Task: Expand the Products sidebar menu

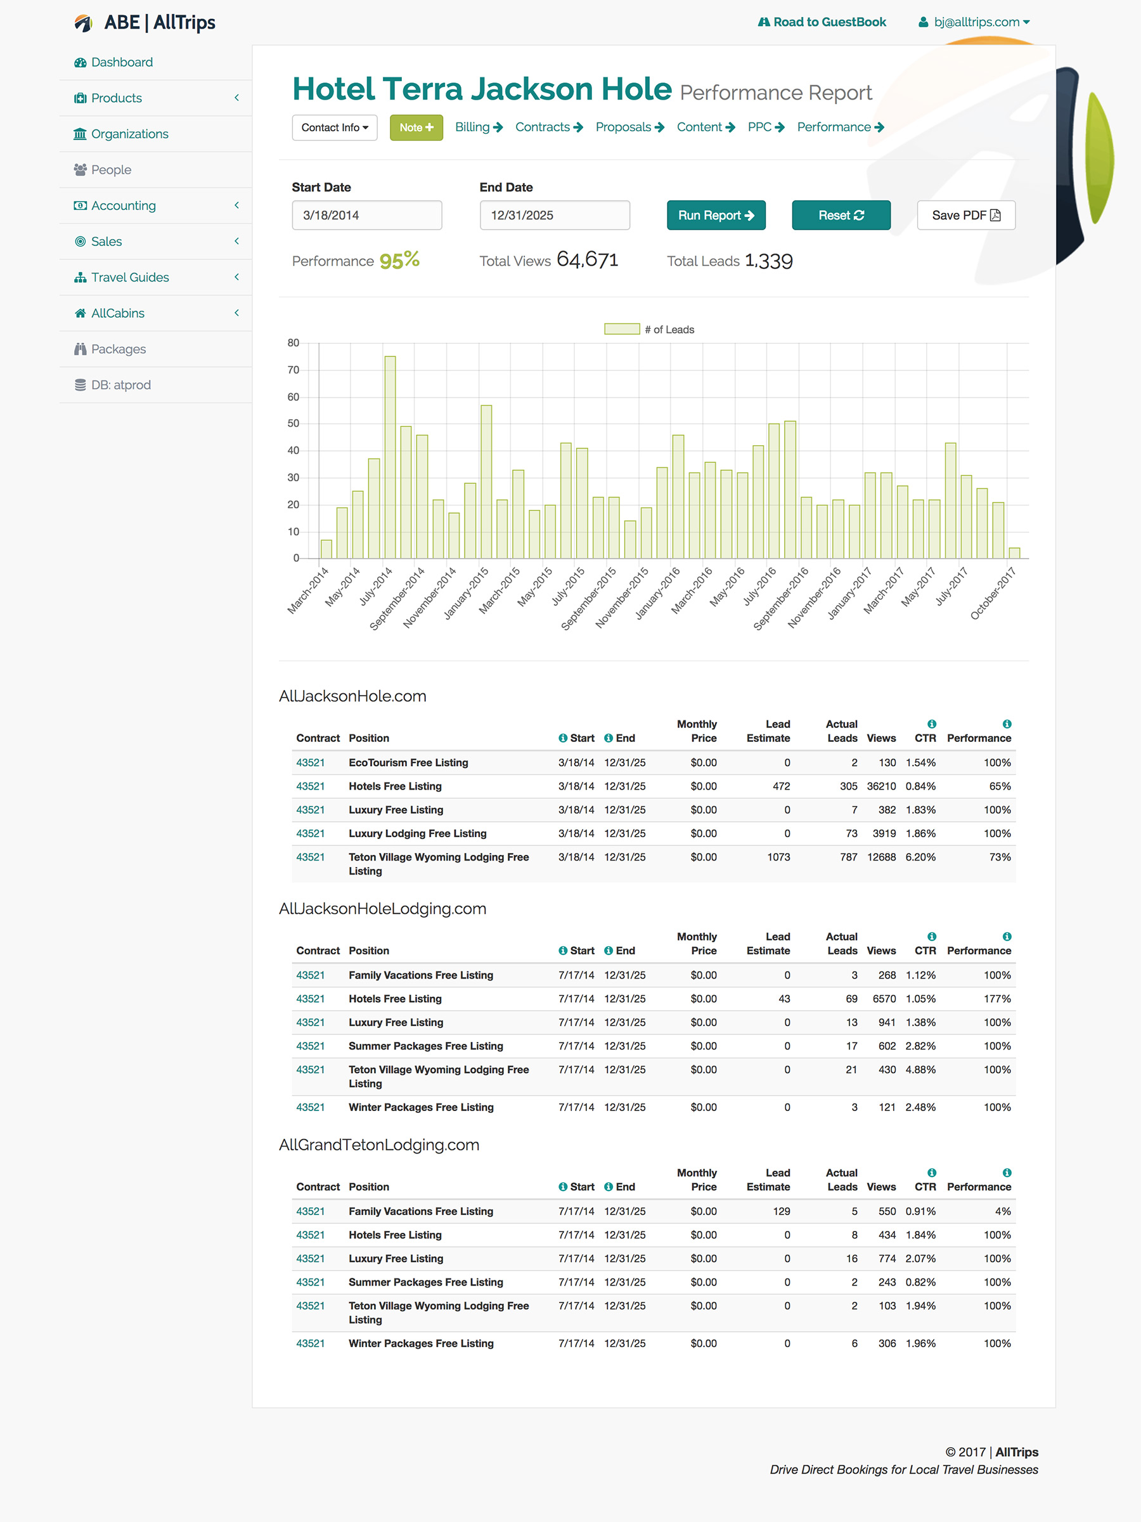Action: tap(236, 98)
